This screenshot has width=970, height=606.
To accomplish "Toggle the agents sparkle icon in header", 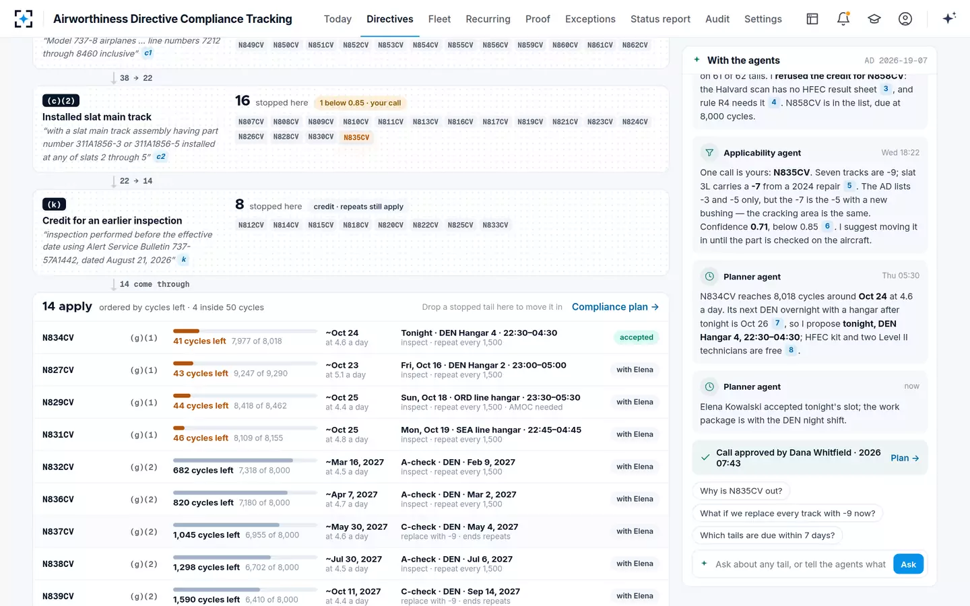I will (949, 18).
